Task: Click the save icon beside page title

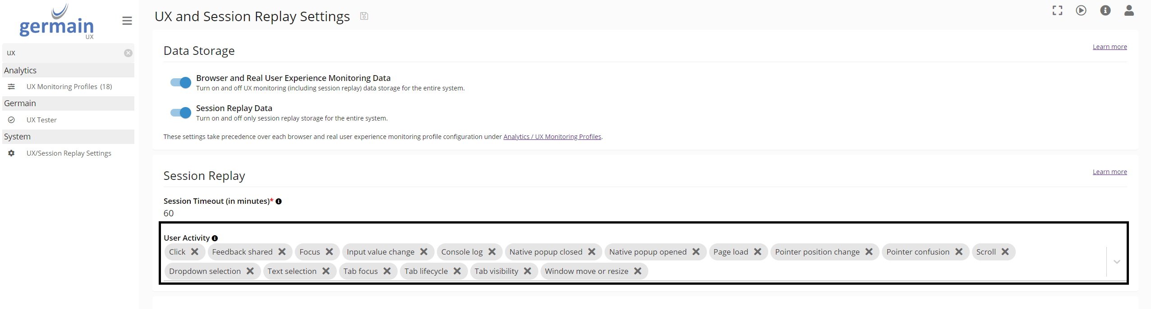Action: point(364,16)
